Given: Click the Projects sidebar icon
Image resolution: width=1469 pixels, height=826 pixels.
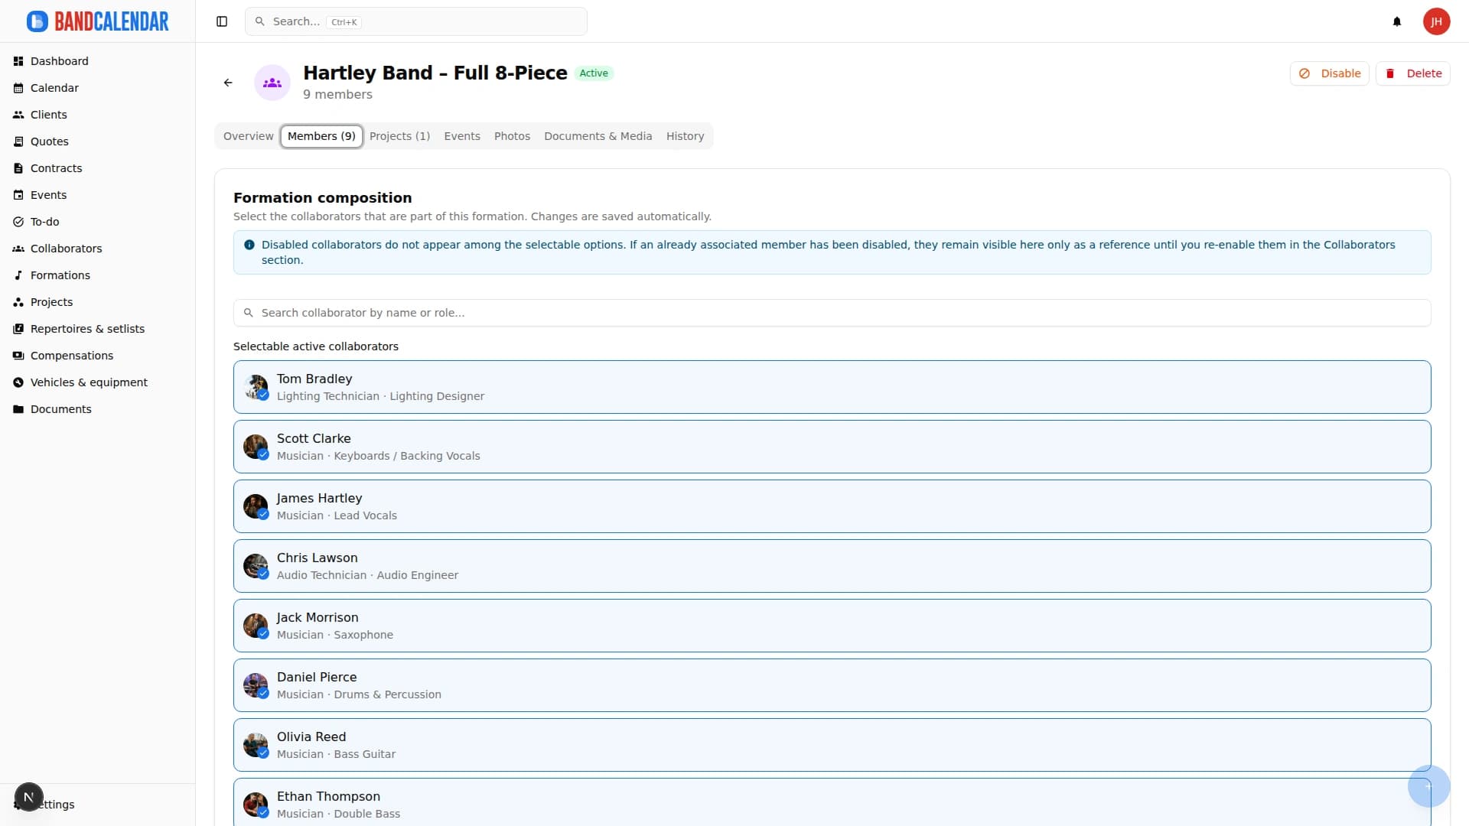Looking at the screenshot, I should pyautogui.click(x=18, y=302).
